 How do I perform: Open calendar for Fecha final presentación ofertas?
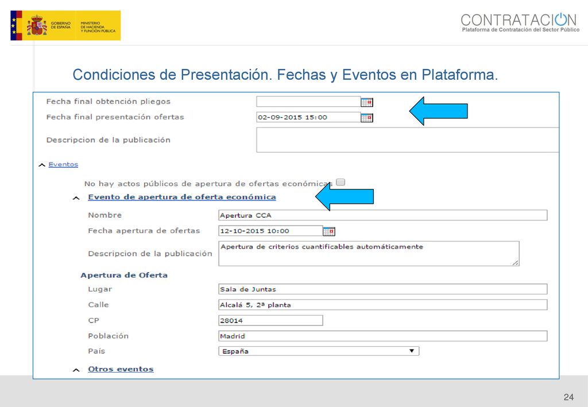367,118
